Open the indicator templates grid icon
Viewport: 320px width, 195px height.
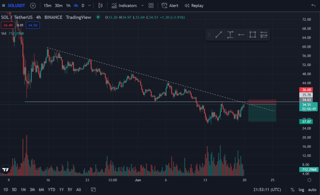pos(151,6)
